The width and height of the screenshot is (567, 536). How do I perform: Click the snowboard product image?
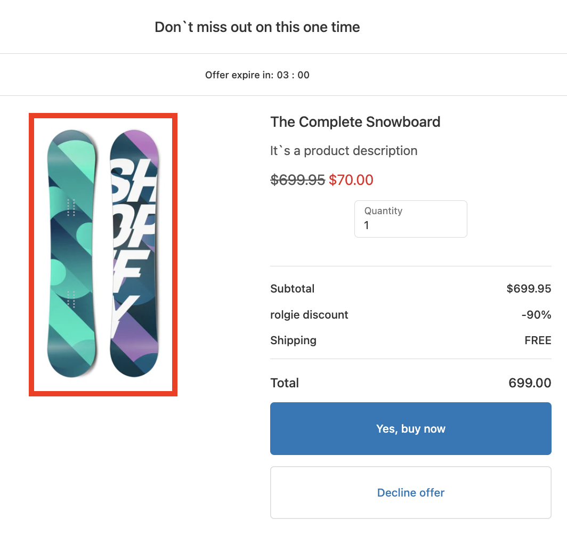[x=103, y=255]
